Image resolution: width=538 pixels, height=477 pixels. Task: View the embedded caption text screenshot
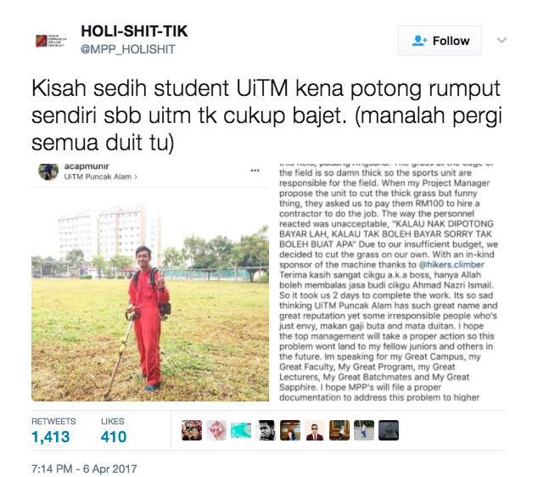pos(388,282)
